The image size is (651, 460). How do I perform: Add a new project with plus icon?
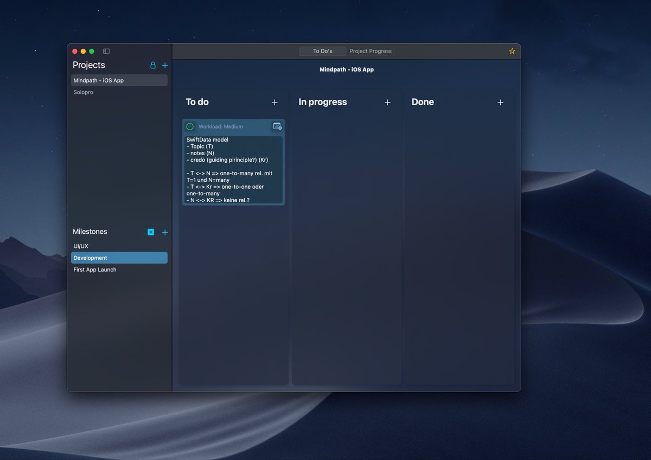pos(165,65)
